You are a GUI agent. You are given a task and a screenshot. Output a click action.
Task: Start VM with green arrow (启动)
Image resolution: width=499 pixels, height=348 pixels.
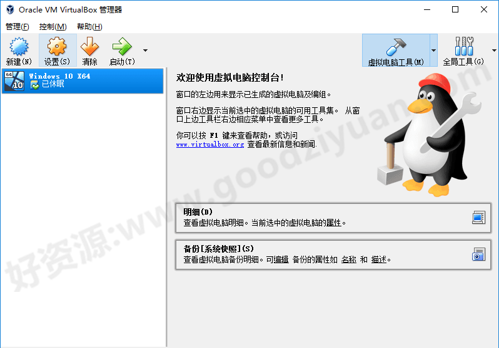click(122, 46)
